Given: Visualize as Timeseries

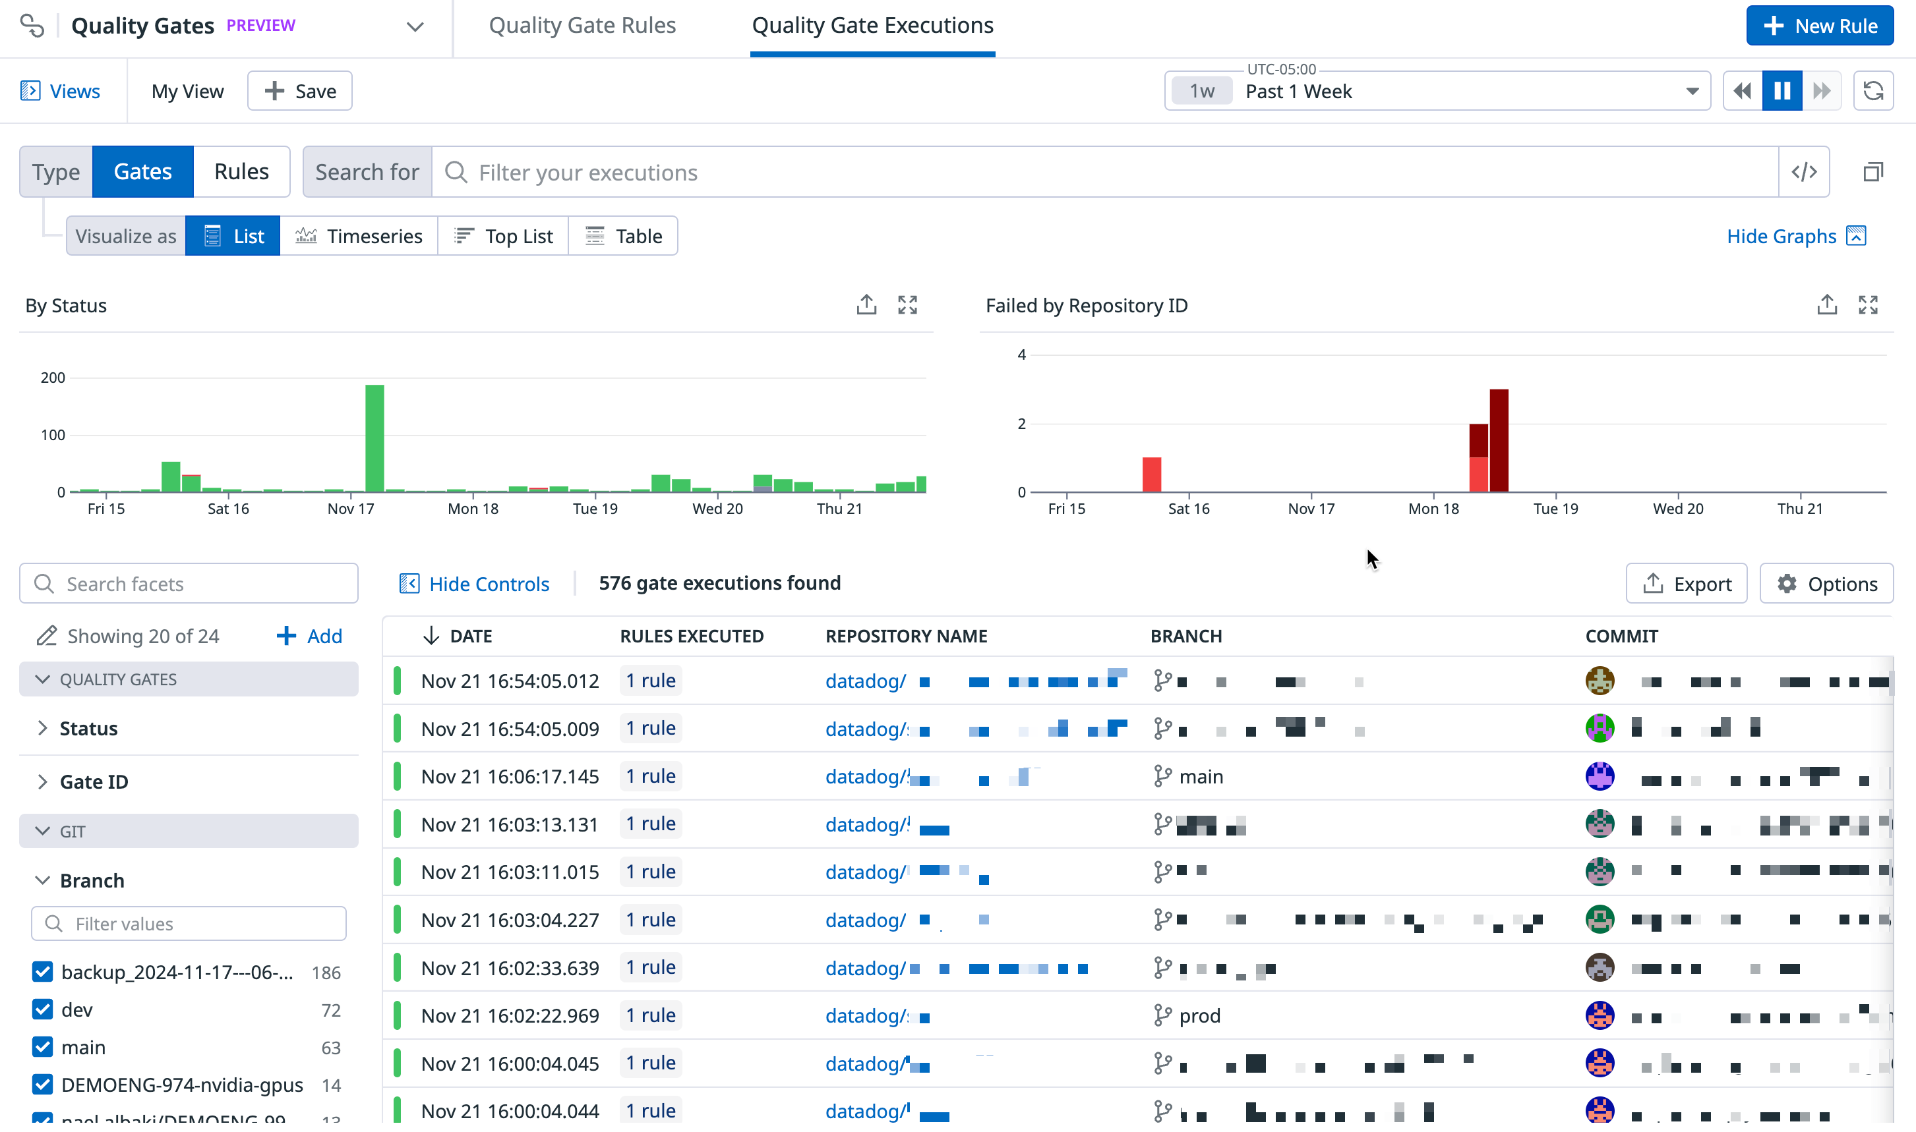Looking at the screenshot, I should point(359,237).
